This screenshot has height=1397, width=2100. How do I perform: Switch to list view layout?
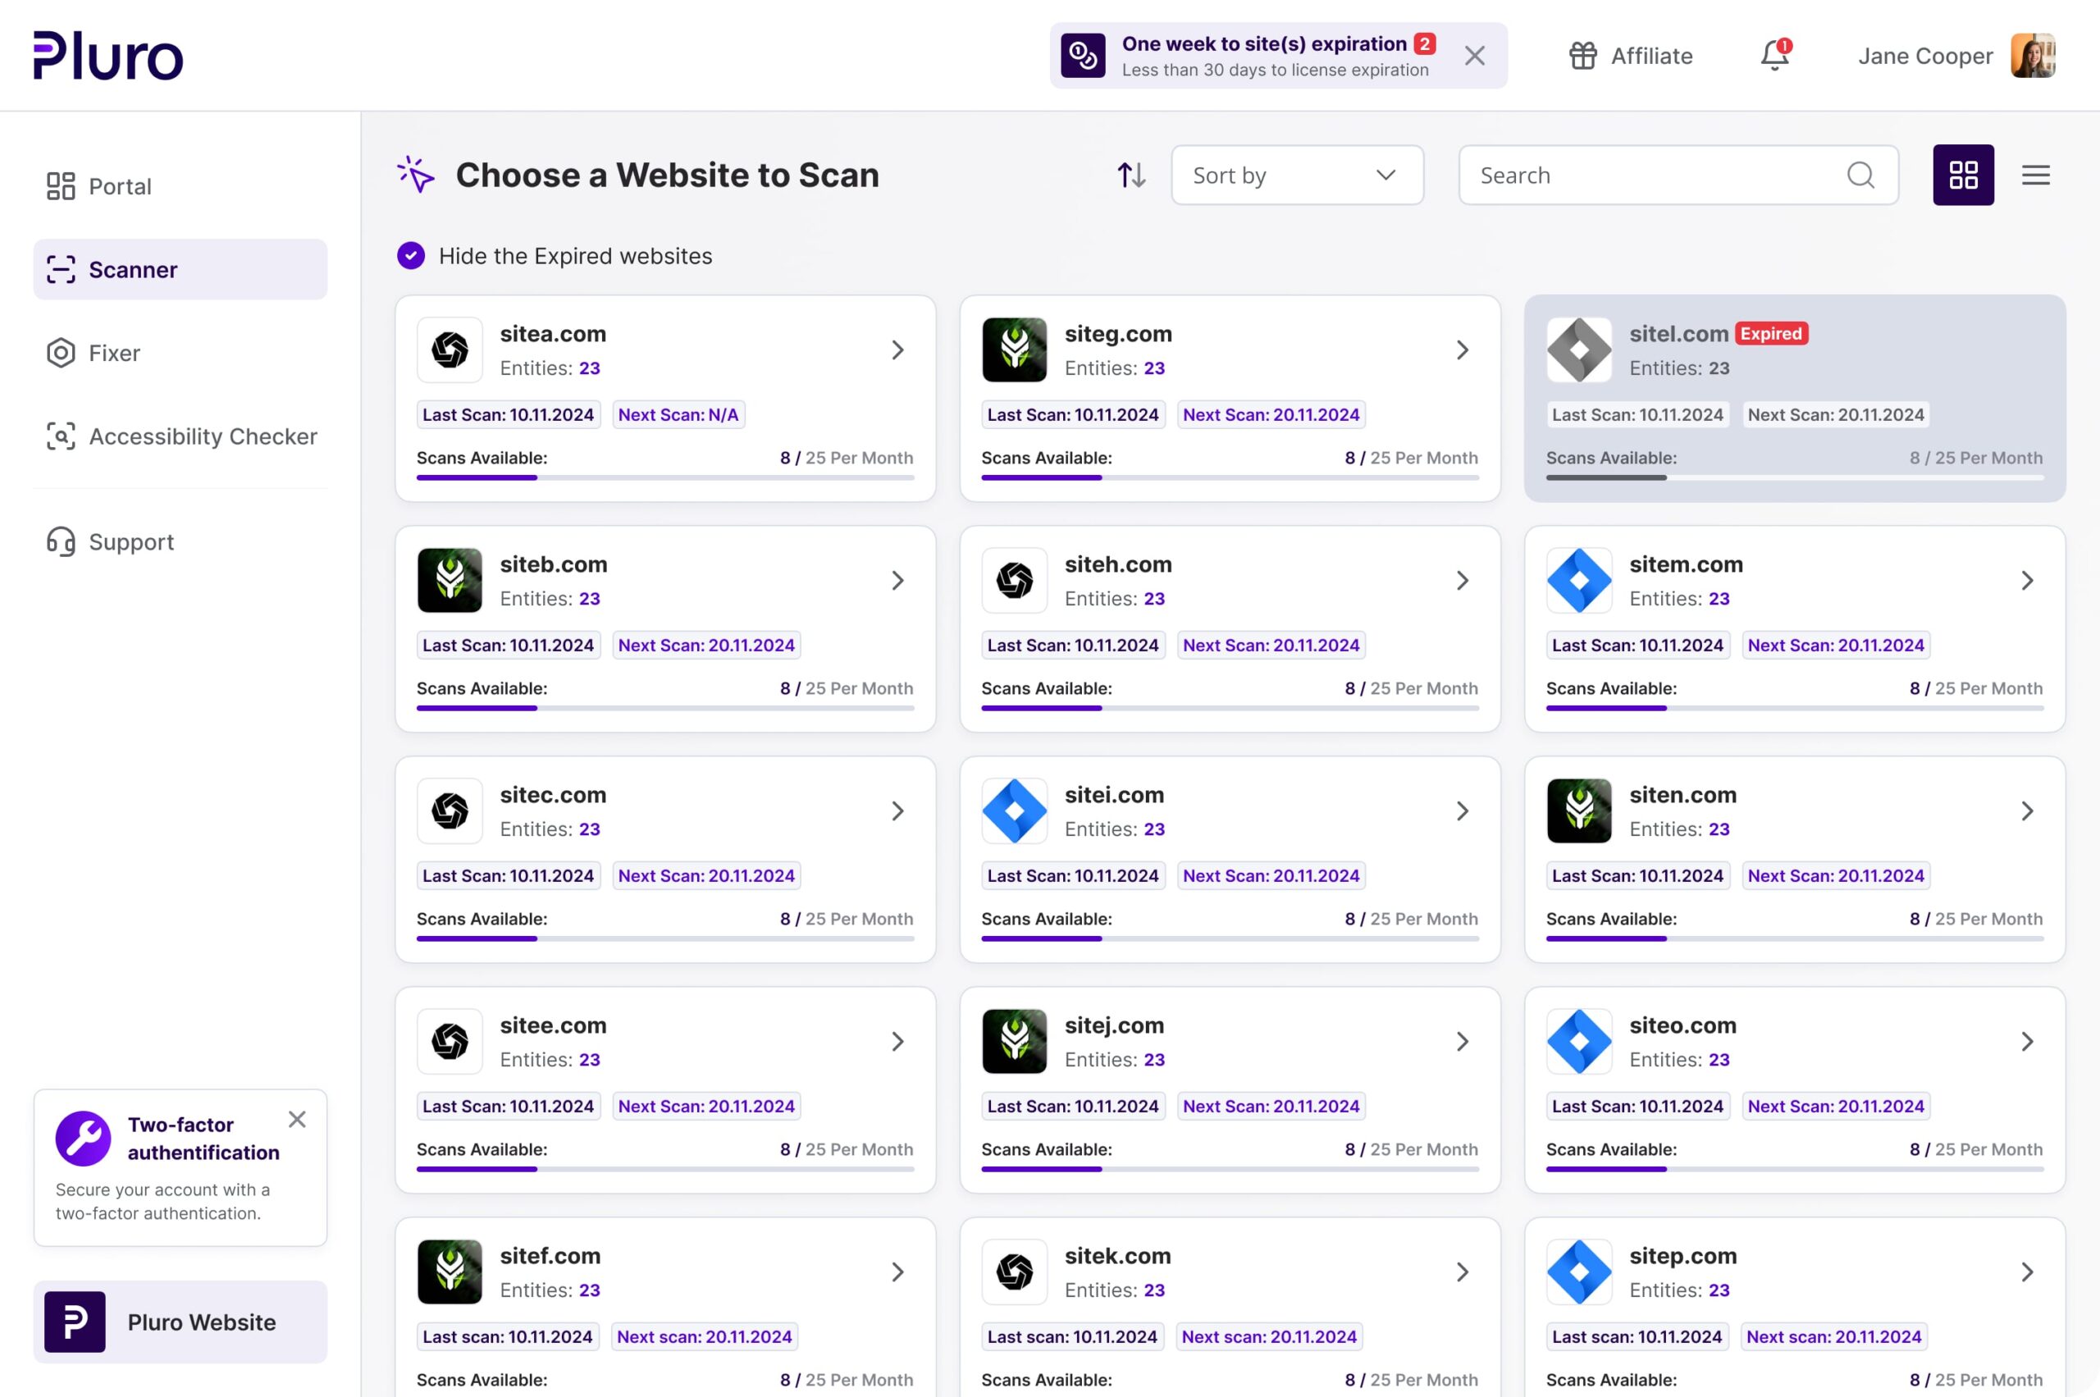[x=2036, y=175]
